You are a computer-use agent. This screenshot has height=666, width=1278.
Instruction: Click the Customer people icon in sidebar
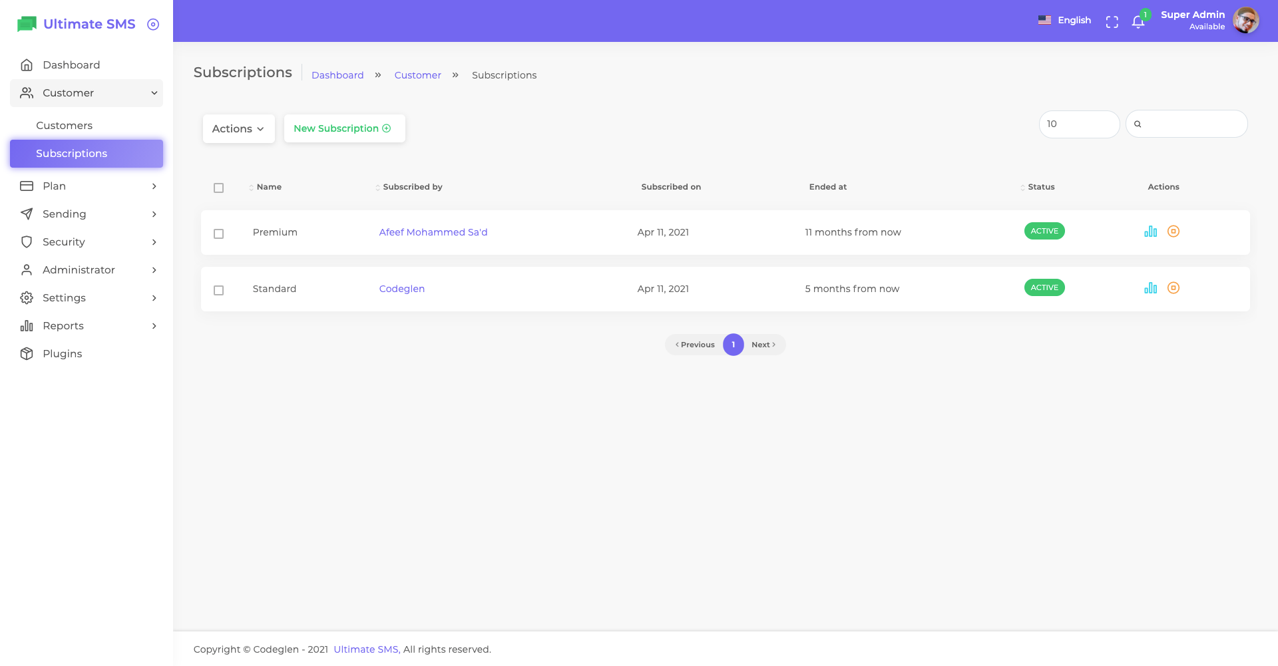pyautogui.click(x=27, y=93)
